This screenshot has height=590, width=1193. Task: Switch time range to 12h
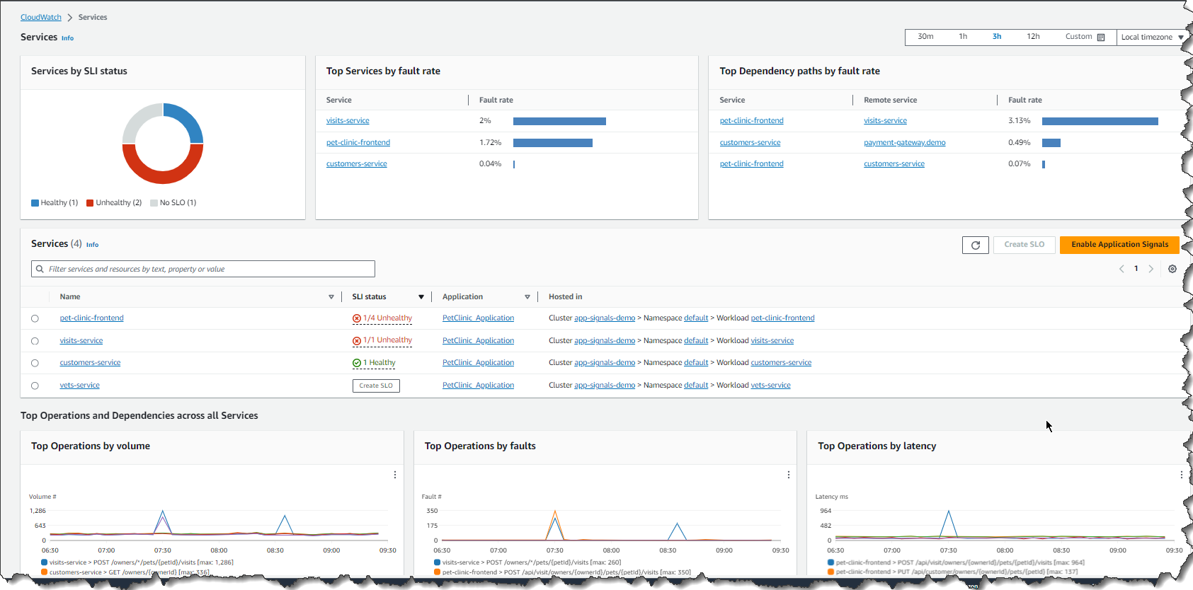pyautogui.click(x=1033, y=37)
